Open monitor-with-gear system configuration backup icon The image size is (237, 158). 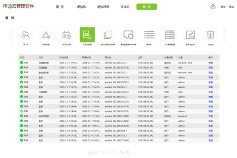(128, 35)
